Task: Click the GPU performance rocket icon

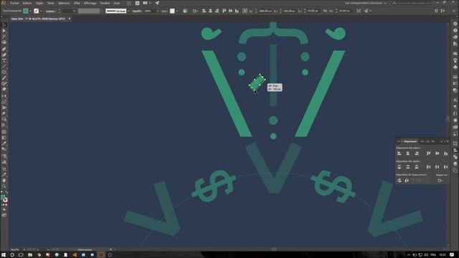Action: 157,3
